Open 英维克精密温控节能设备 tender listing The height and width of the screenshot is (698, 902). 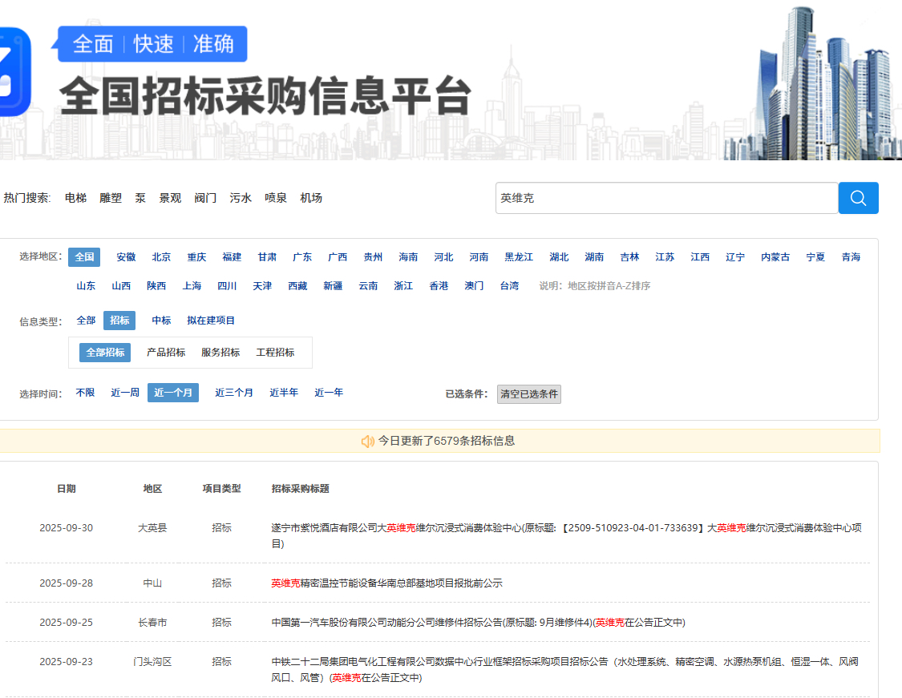(x=386, y=583)
